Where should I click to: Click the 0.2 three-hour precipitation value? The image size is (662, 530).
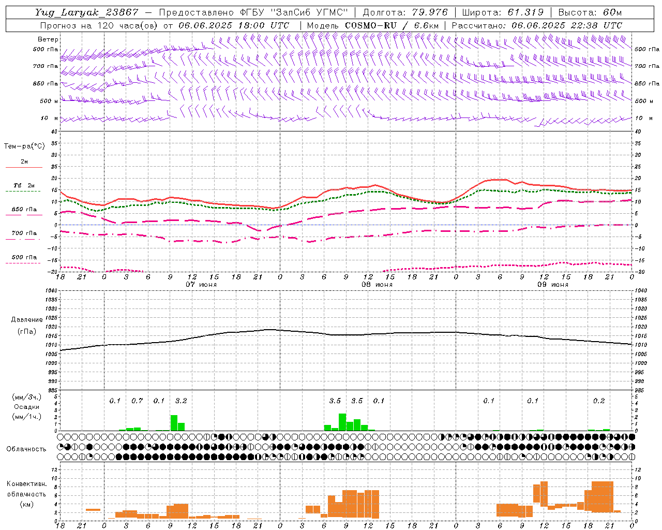[x=599, y=401]
